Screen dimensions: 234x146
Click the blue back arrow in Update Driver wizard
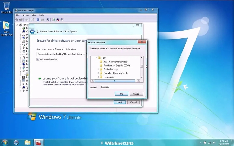point(32,31)
